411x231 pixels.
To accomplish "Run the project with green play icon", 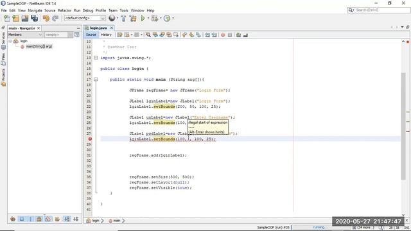I will pos(143,18).
